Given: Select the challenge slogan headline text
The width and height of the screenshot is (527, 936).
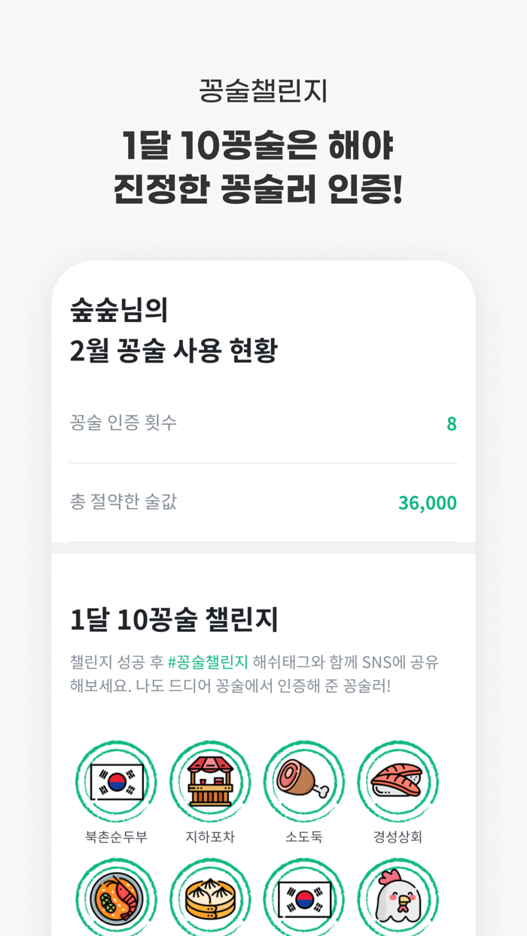Looking at the screenshot, I should [263, 166].
